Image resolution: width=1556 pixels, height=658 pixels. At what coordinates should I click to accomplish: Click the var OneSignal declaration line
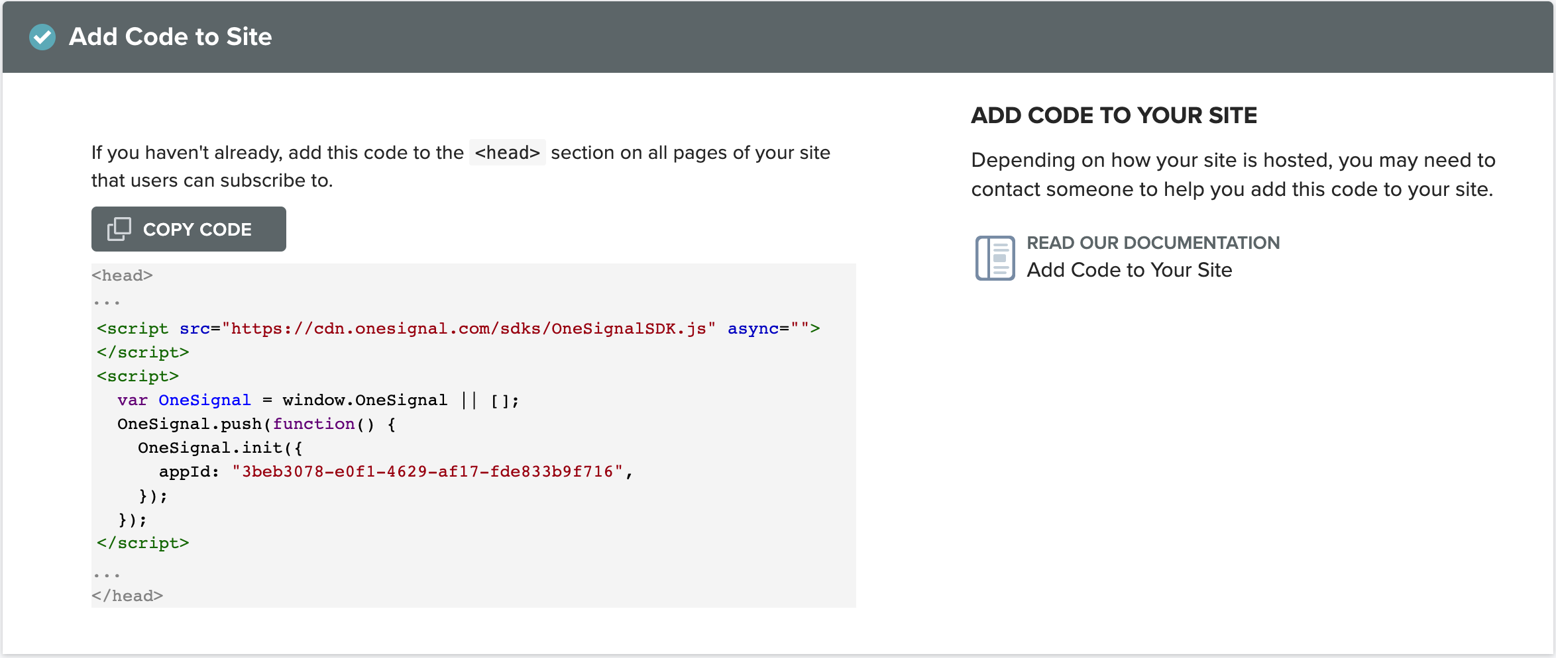pos(318,400)
